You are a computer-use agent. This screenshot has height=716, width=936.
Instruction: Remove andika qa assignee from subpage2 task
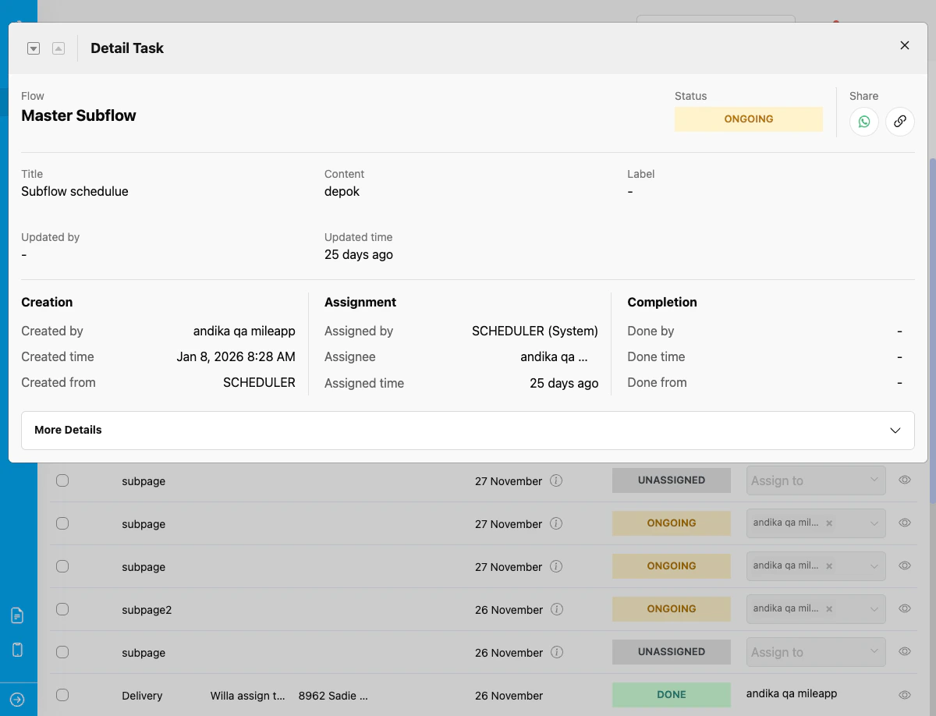828,609
